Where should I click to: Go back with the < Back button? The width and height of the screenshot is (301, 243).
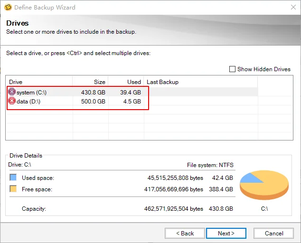[x=185, y=233]
